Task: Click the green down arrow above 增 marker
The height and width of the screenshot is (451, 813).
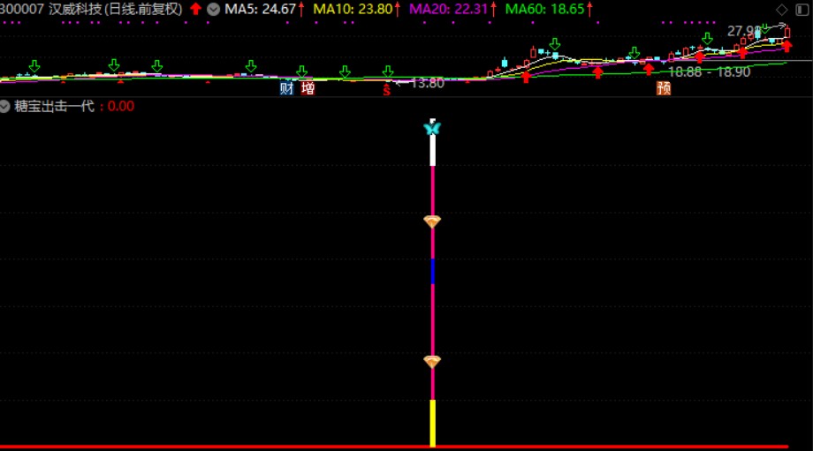Action: pos(301,71)
